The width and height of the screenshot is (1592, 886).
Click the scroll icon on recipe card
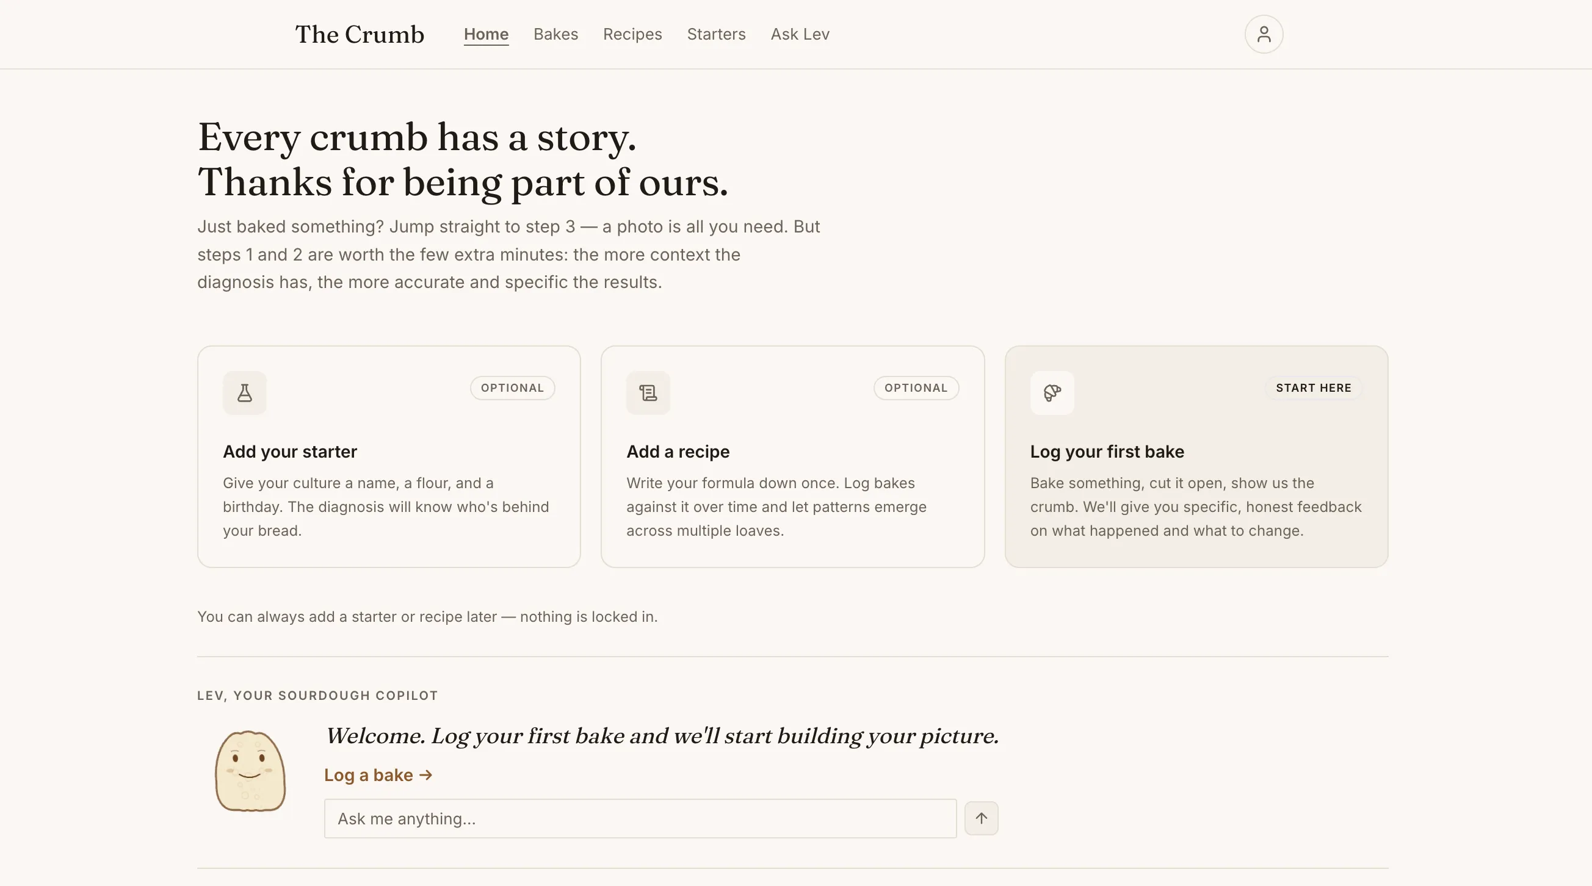(648, 393)
